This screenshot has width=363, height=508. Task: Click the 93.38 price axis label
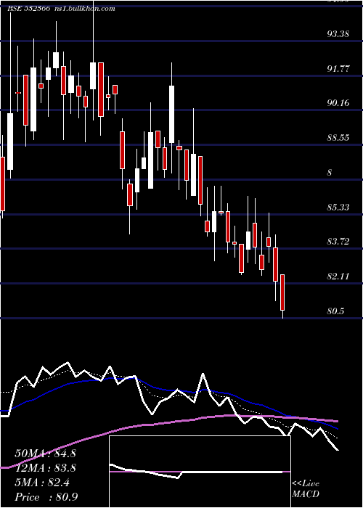pos(338,33)
